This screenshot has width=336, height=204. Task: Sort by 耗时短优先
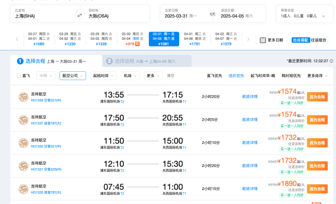pos(291,76)
